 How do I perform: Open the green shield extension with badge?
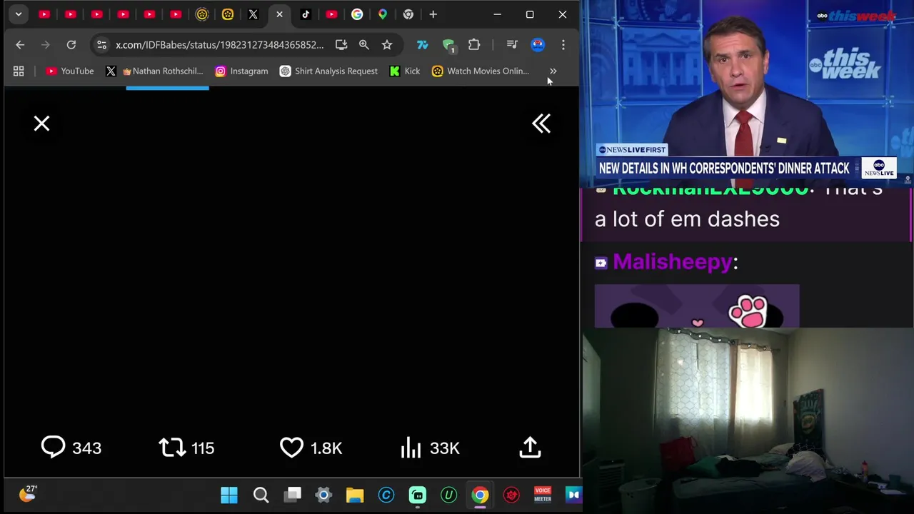tap(448, 45)
